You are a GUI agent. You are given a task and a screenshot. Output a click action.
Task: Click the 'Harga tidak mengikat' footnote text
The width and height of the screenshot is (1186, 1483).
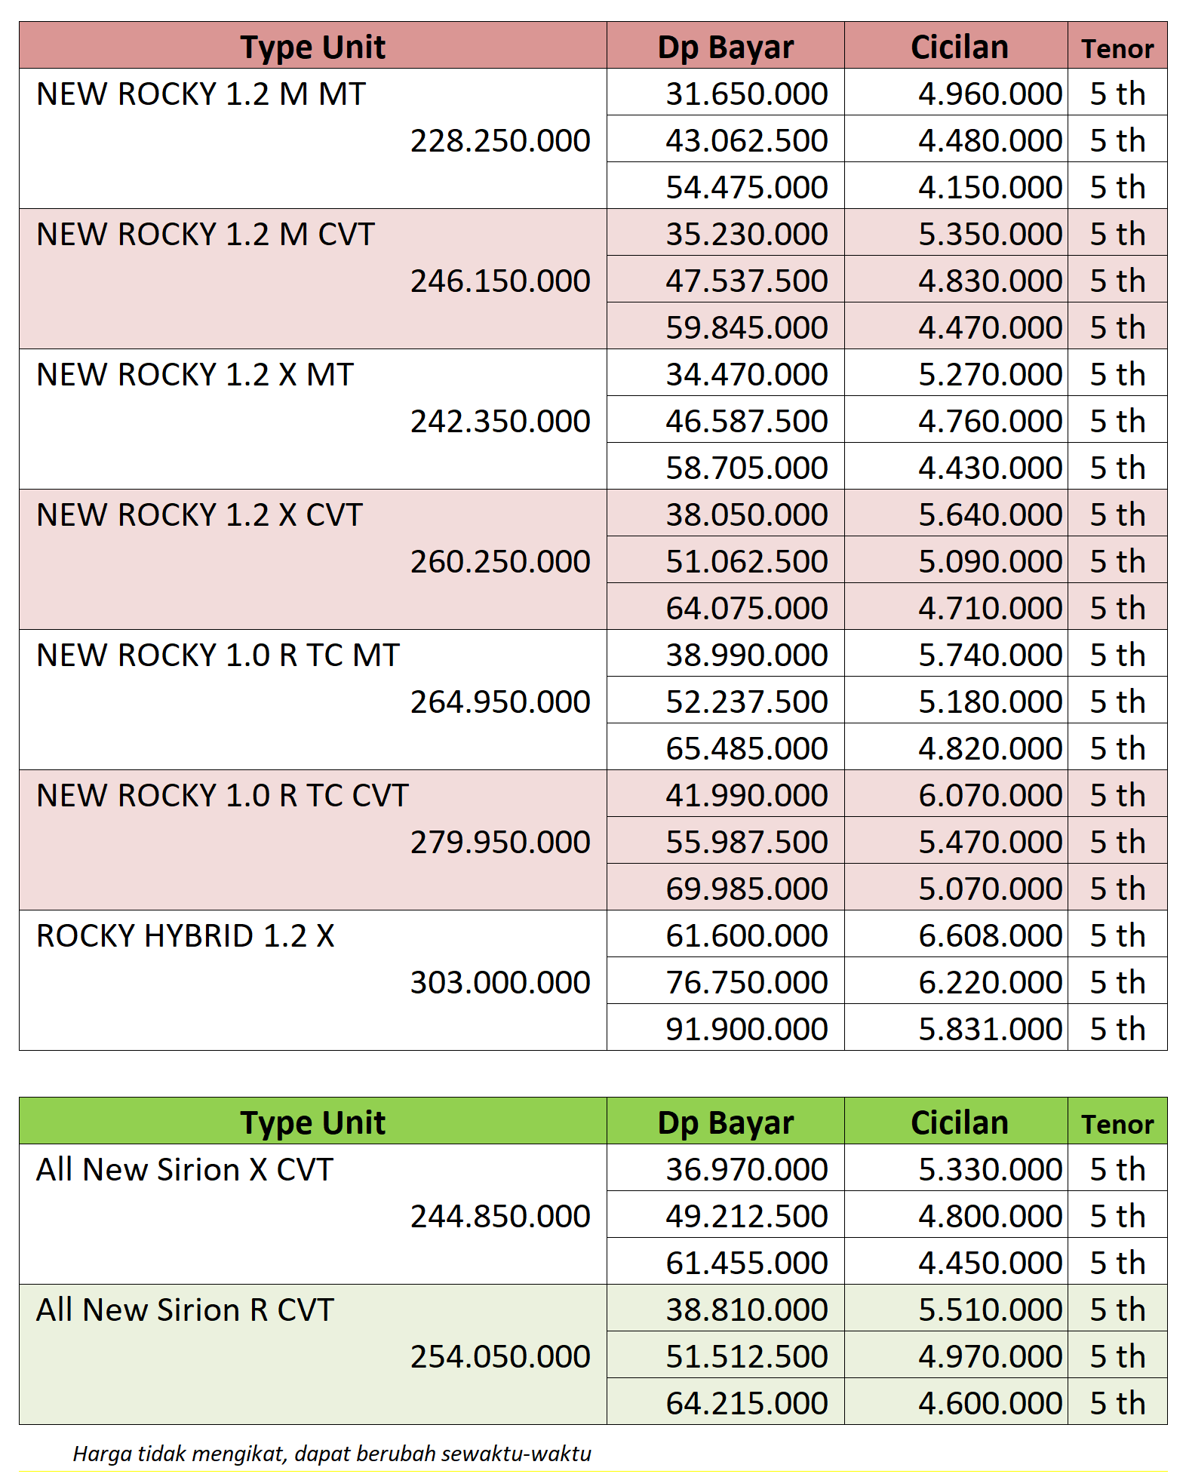[332, 1454]
